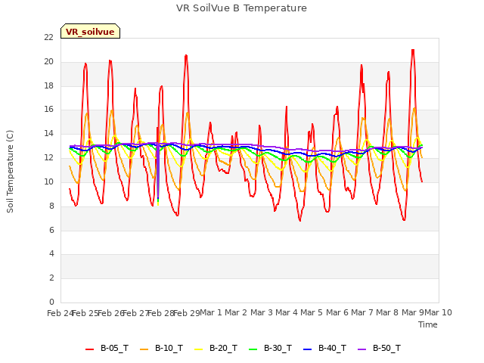Viewport: 484px width, 363px height.
Task: Toggle the B-50_T legend entry
Action: point(379,349)
